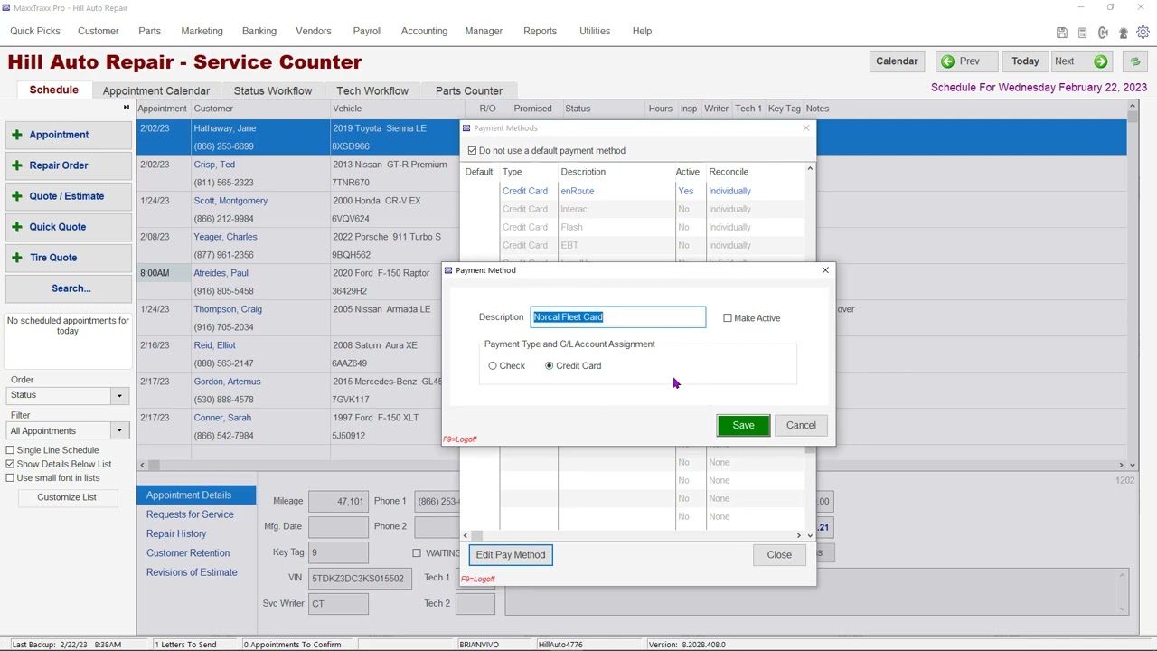Switch to Status Workflow tab

pos(273,90)
